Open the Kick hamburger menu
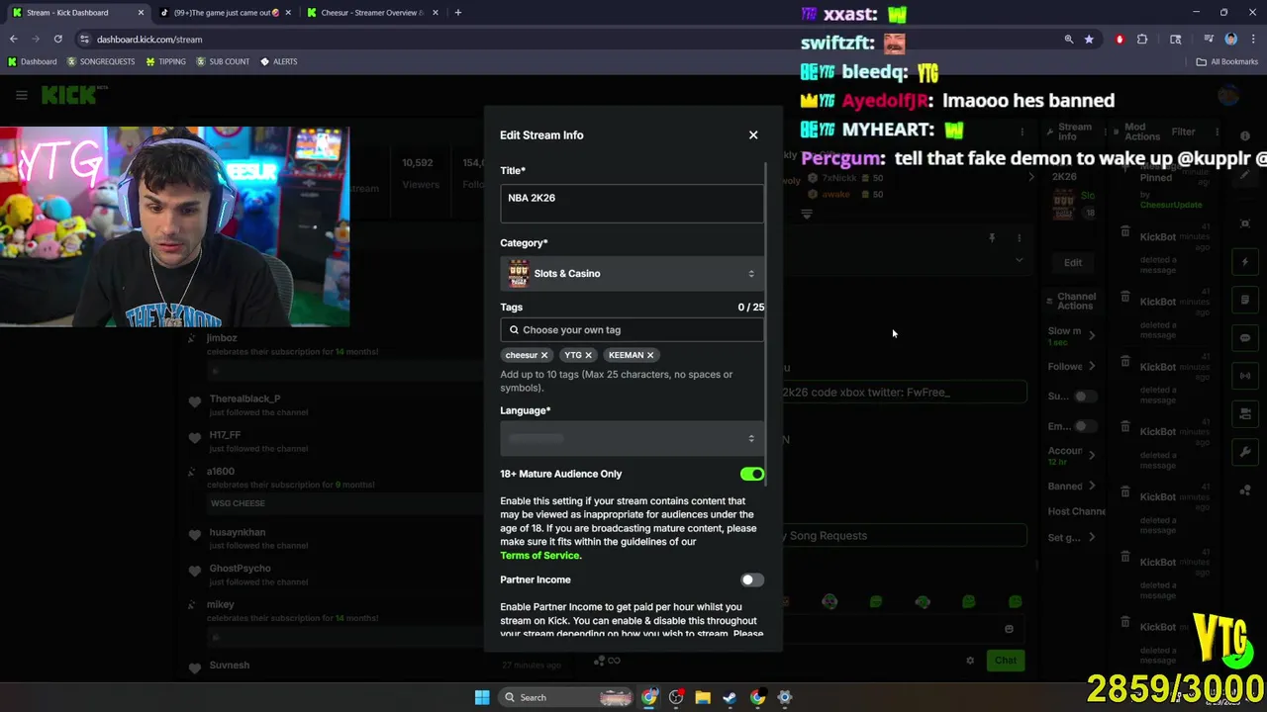1267x712 pixels. [x=21, y=95]
